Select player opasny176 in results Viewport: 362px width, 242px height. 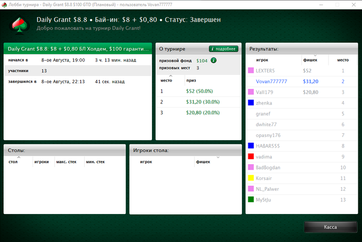[x=301, y=135]
